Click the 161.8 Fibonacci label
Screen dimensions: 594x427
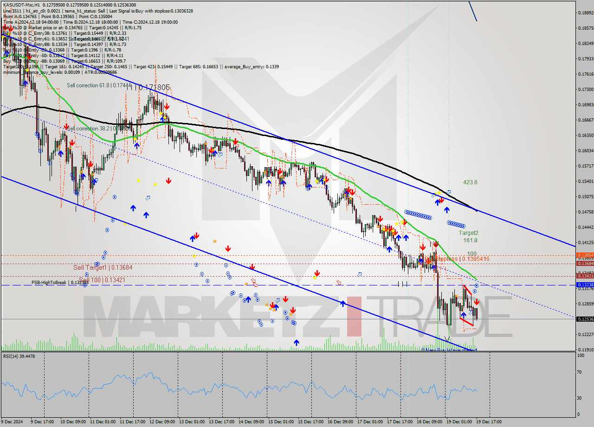[470, 240]
